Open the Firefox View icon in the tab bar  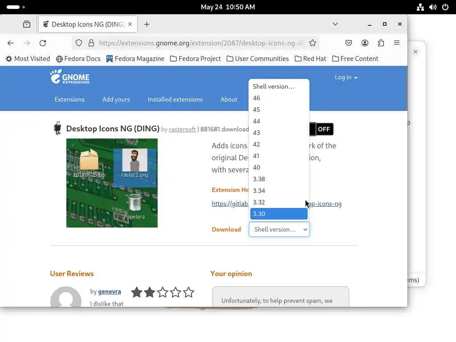point(27,24)
